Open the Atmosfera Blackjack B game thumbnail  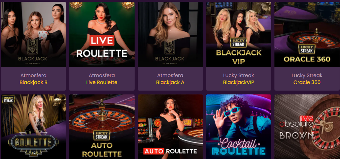[x=33, y=34]
